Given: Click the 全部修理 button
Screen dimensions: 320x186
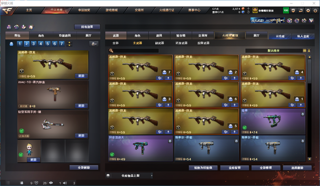Looking at the screenshot, I should [266, 168].
